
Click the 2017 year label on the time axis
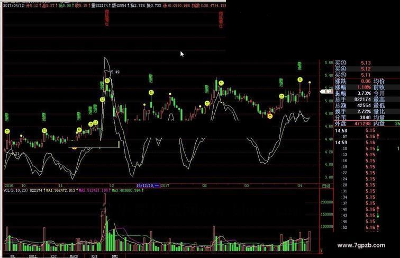coord(165,186)
